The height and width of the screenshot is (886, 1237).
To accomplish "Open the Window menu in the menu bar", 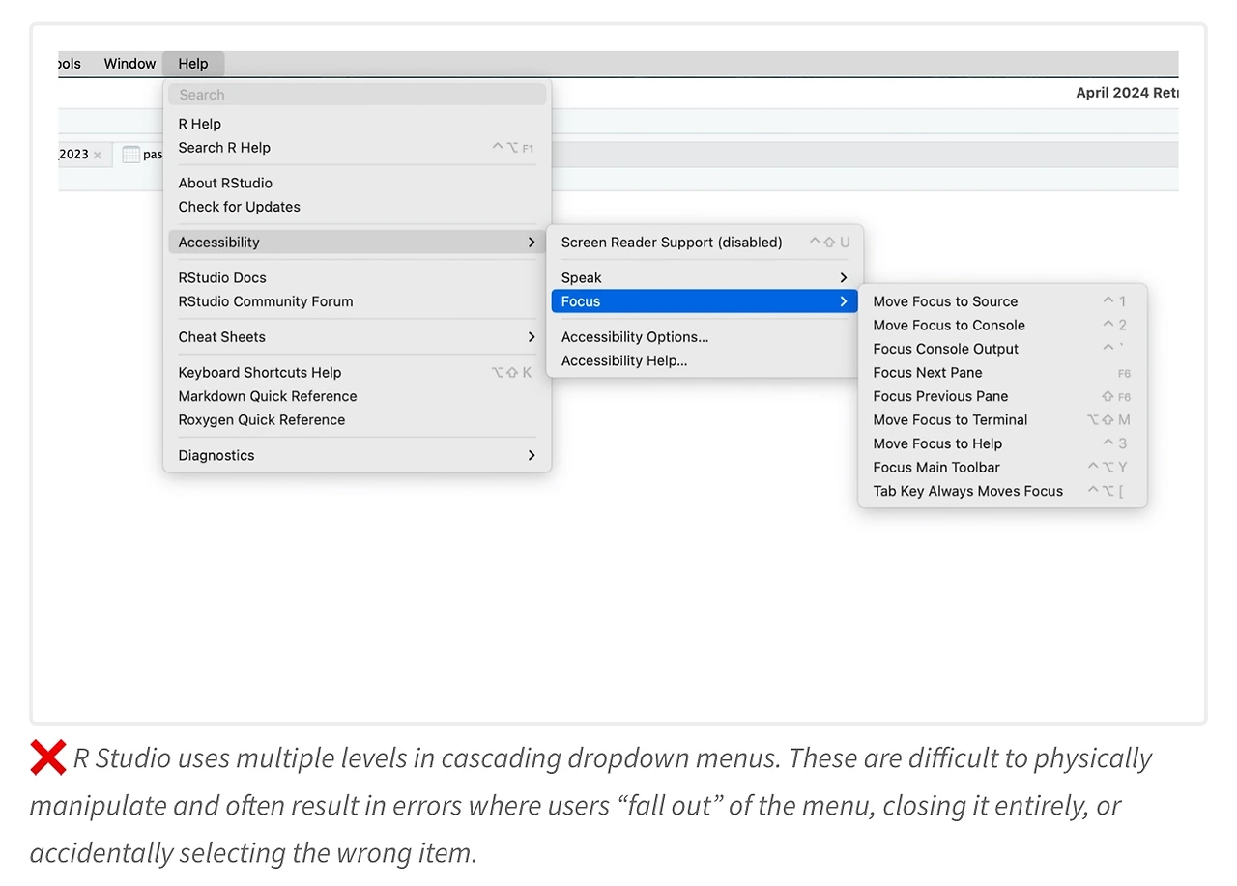I will [x=129, y=64].
